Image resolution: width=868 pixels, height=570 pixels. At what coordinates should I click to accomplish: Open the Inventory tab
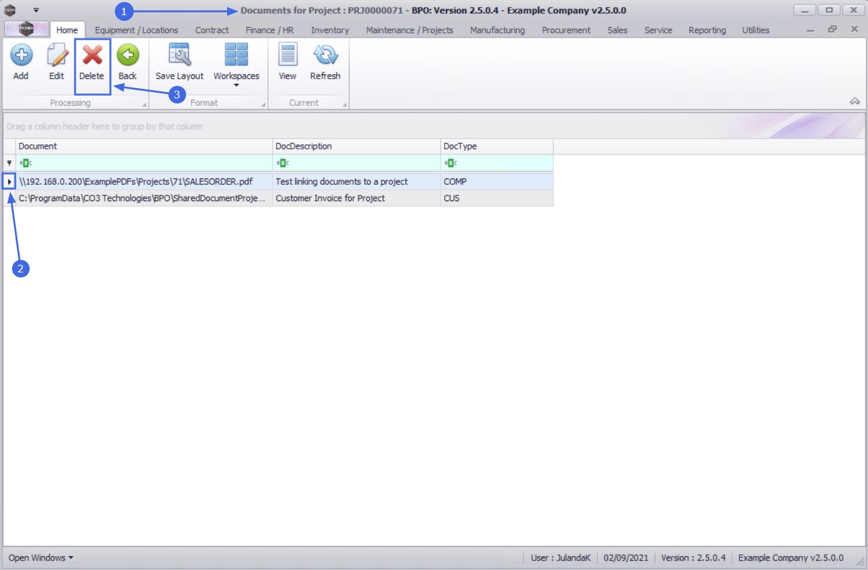pos(330,30)
